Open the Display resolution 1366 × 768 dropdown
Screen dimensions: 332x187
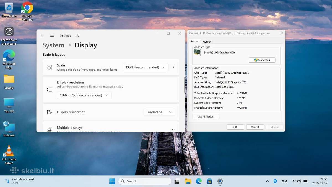tap(84, 95)
